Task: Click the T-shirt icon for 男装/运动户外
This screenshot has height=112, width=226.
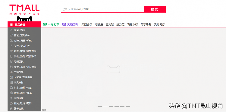Action: (11, 36)
